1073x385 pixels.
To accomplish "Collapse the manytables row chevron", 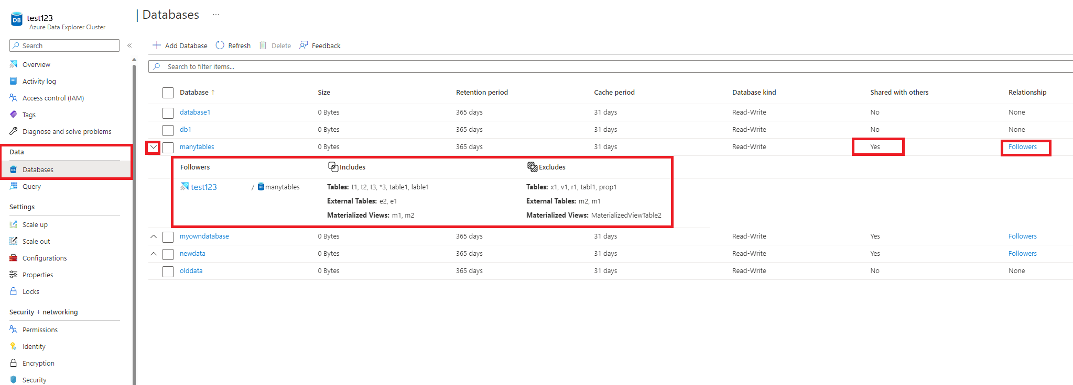I will 153,147.
